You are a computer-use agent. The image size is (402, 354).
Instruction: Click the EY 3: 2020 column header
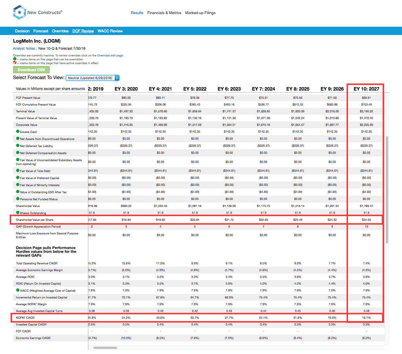(126, 89)
